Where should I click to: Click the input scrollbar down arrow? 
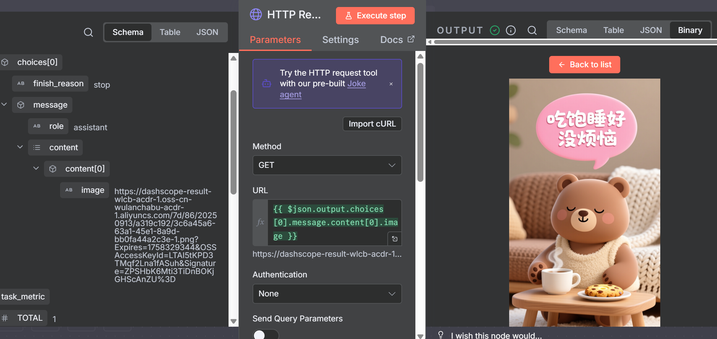234,321
